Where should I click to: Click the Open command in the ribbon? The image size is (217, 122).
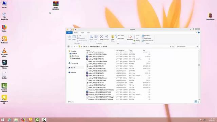tap(136, 36)
